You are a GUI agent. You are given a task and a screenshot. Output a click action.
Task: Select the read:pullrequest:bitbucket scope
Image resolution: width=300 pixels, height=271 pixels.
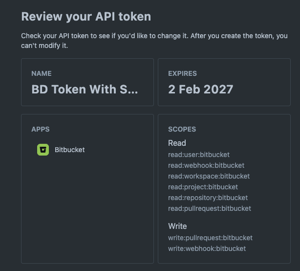pyautogui.click(x=209, y=208)
